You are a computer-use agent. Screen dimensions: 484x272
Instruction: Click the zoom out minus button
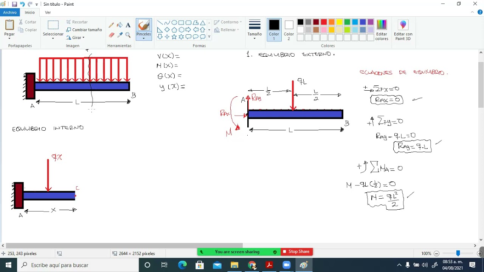(436, 253)
